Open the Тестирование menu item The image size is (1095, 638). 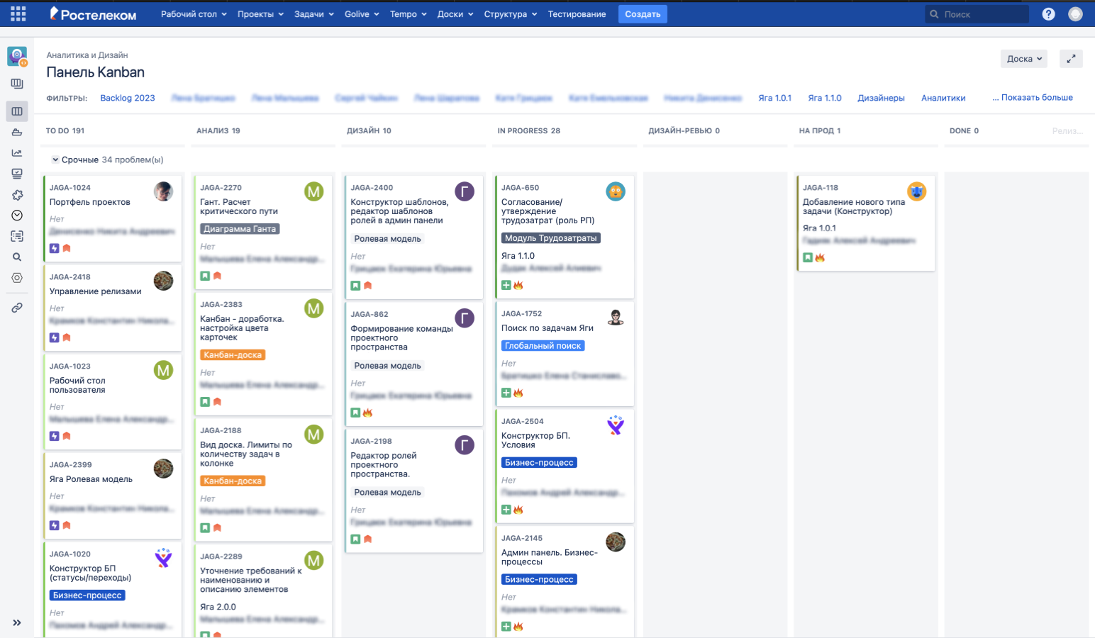(577, 14)
